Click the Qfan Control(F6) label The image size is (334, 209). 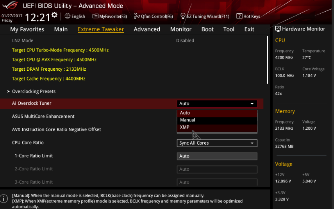(157, 16)
